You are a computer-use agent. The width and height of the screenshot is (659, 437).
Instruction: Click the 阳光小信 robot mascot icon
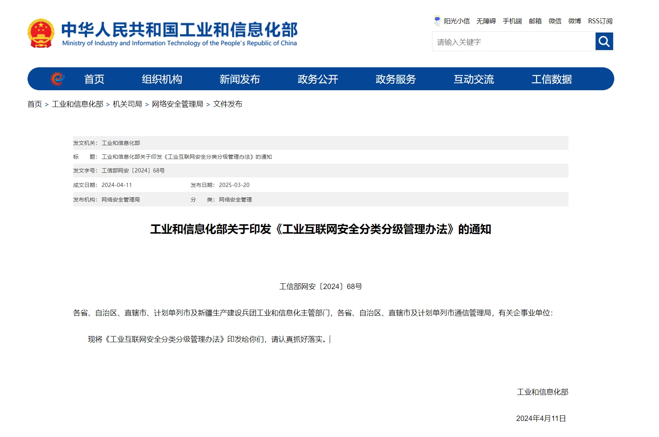(x=437, y=21)
